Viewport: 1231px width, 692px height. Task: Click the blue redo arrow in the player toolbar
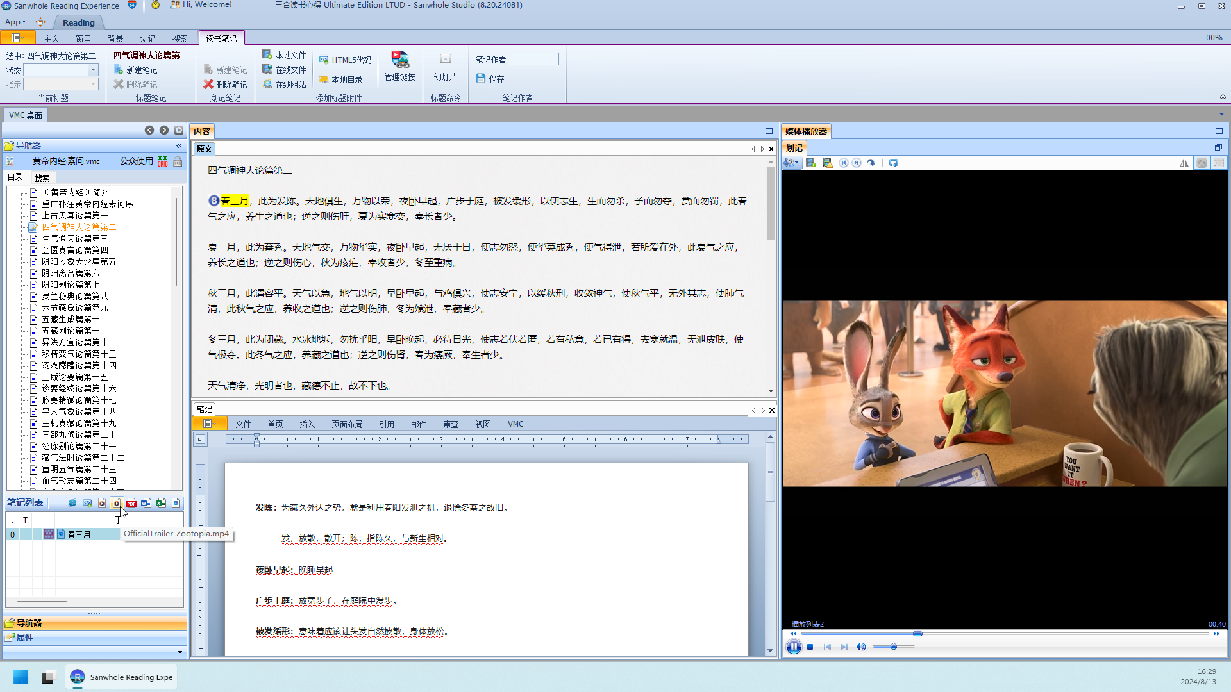(x=871, y=163)
